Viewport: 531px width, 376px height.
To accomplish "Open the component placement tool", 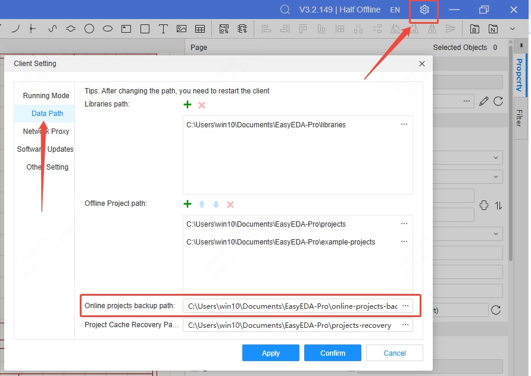I will 224,29.
